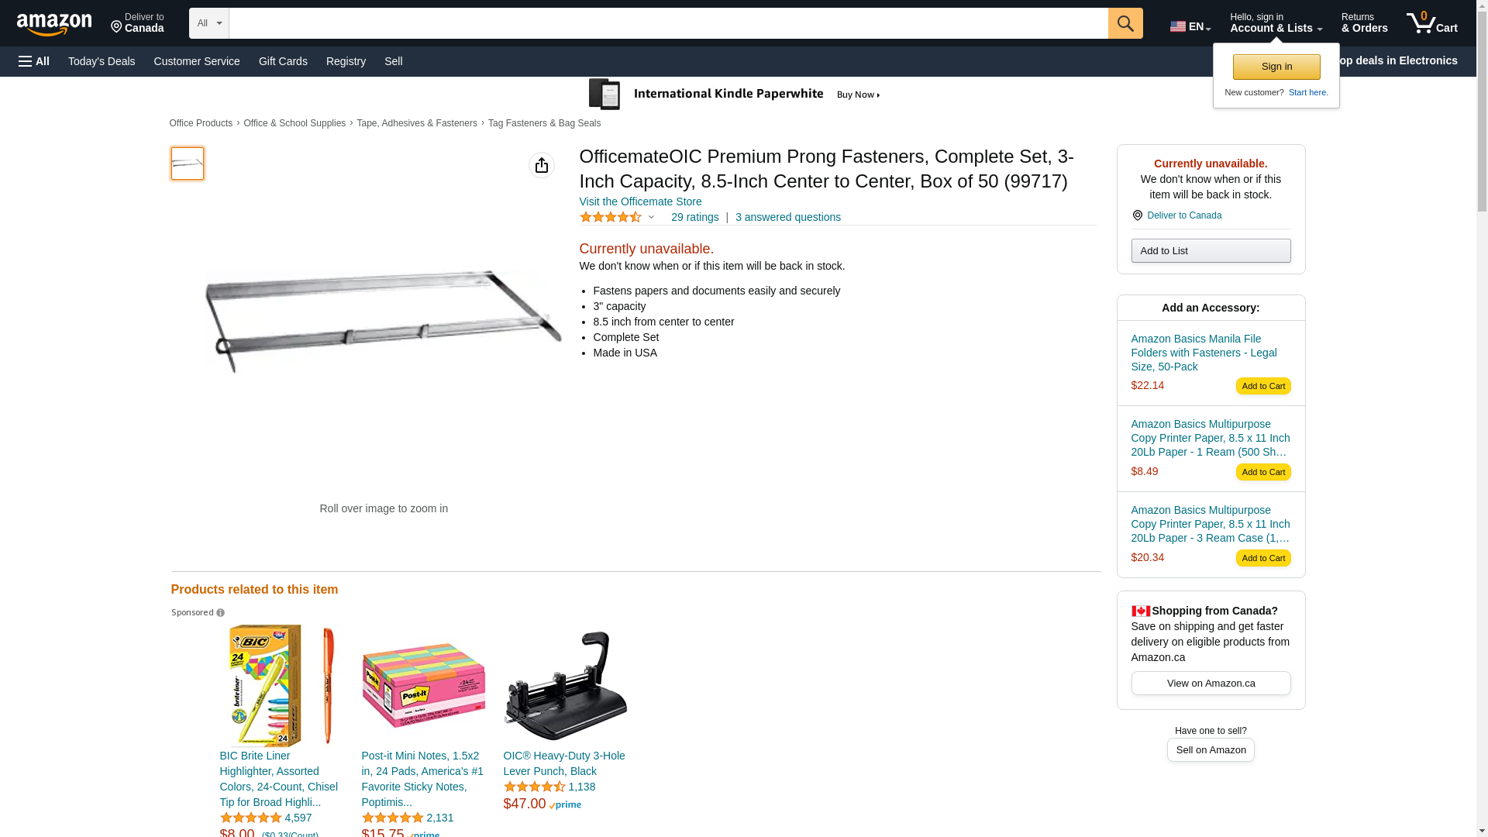Click the Sponsored info icon
This screenshot has width=1488, height=837.
(x=221, y=613)
